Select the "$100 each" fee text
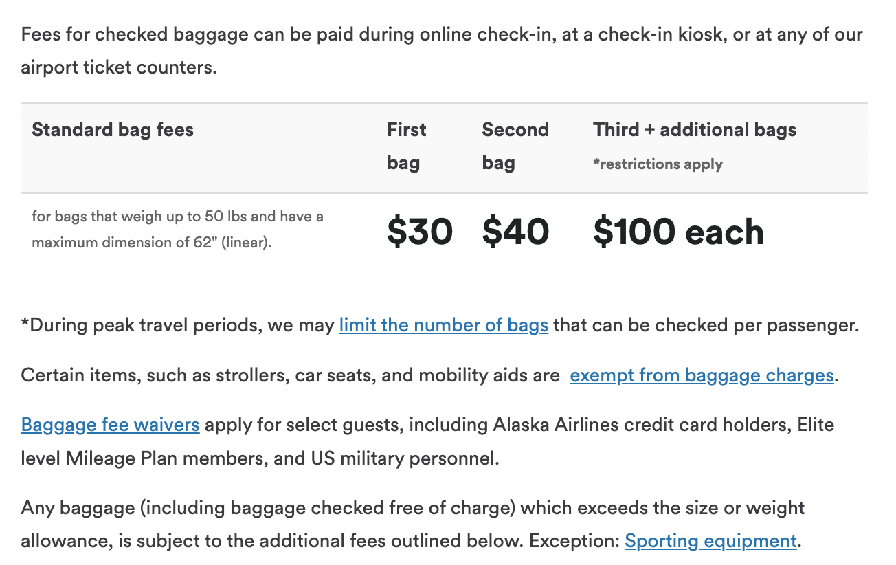 (x=677, y=232)
